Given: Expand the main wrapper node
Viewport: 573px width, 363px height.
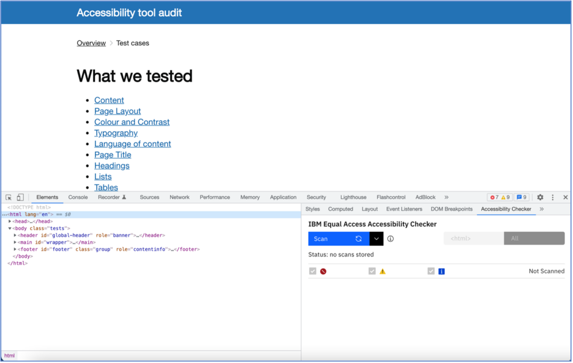Looking at the screenshot, I should [x=15, y=242].
